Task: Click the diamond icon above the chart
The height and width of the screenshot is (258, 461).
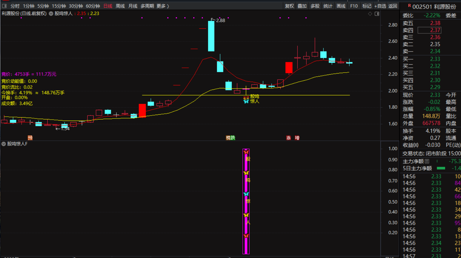Action: click(370, 14)
